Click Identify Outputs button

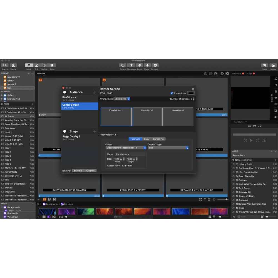click(x=90, y=171)
